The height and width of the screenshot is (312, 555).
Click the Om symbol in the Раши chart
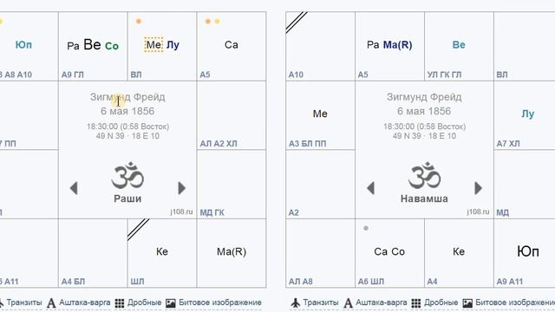tap(127, 175)
